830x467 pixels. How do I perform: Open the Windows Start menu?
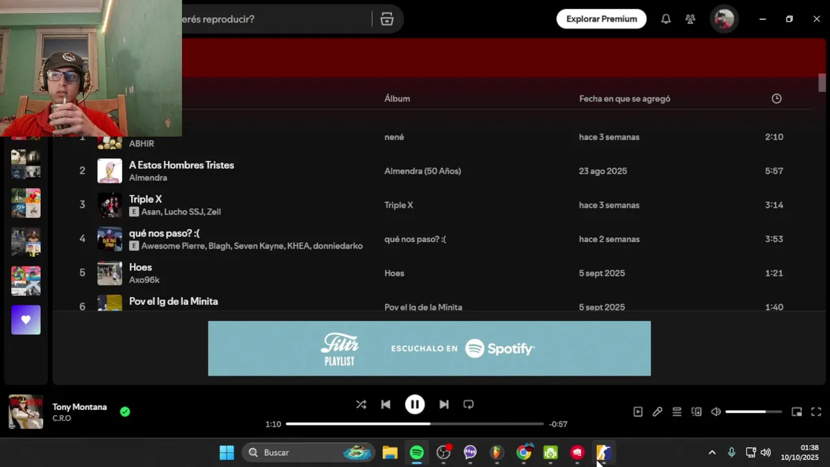point(227,452)
